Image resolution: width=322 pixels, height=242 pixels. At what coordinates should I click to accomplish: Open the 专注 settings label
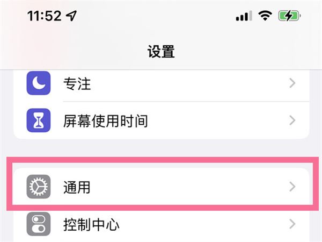(77, 83)
